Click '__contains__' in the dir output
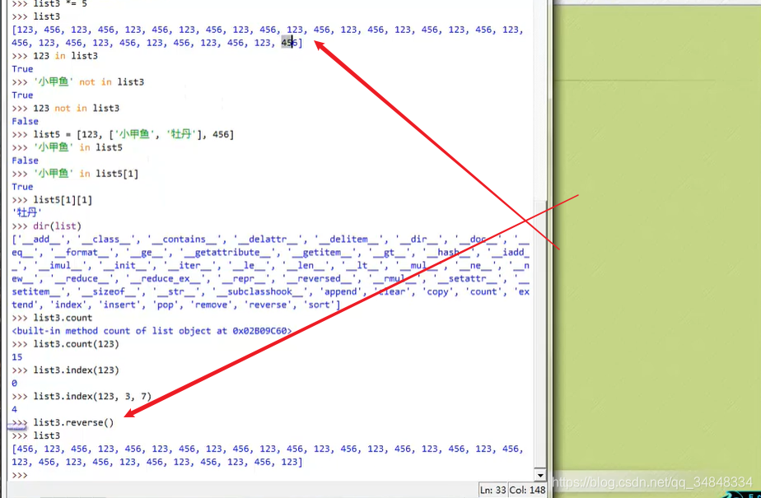 184,239
